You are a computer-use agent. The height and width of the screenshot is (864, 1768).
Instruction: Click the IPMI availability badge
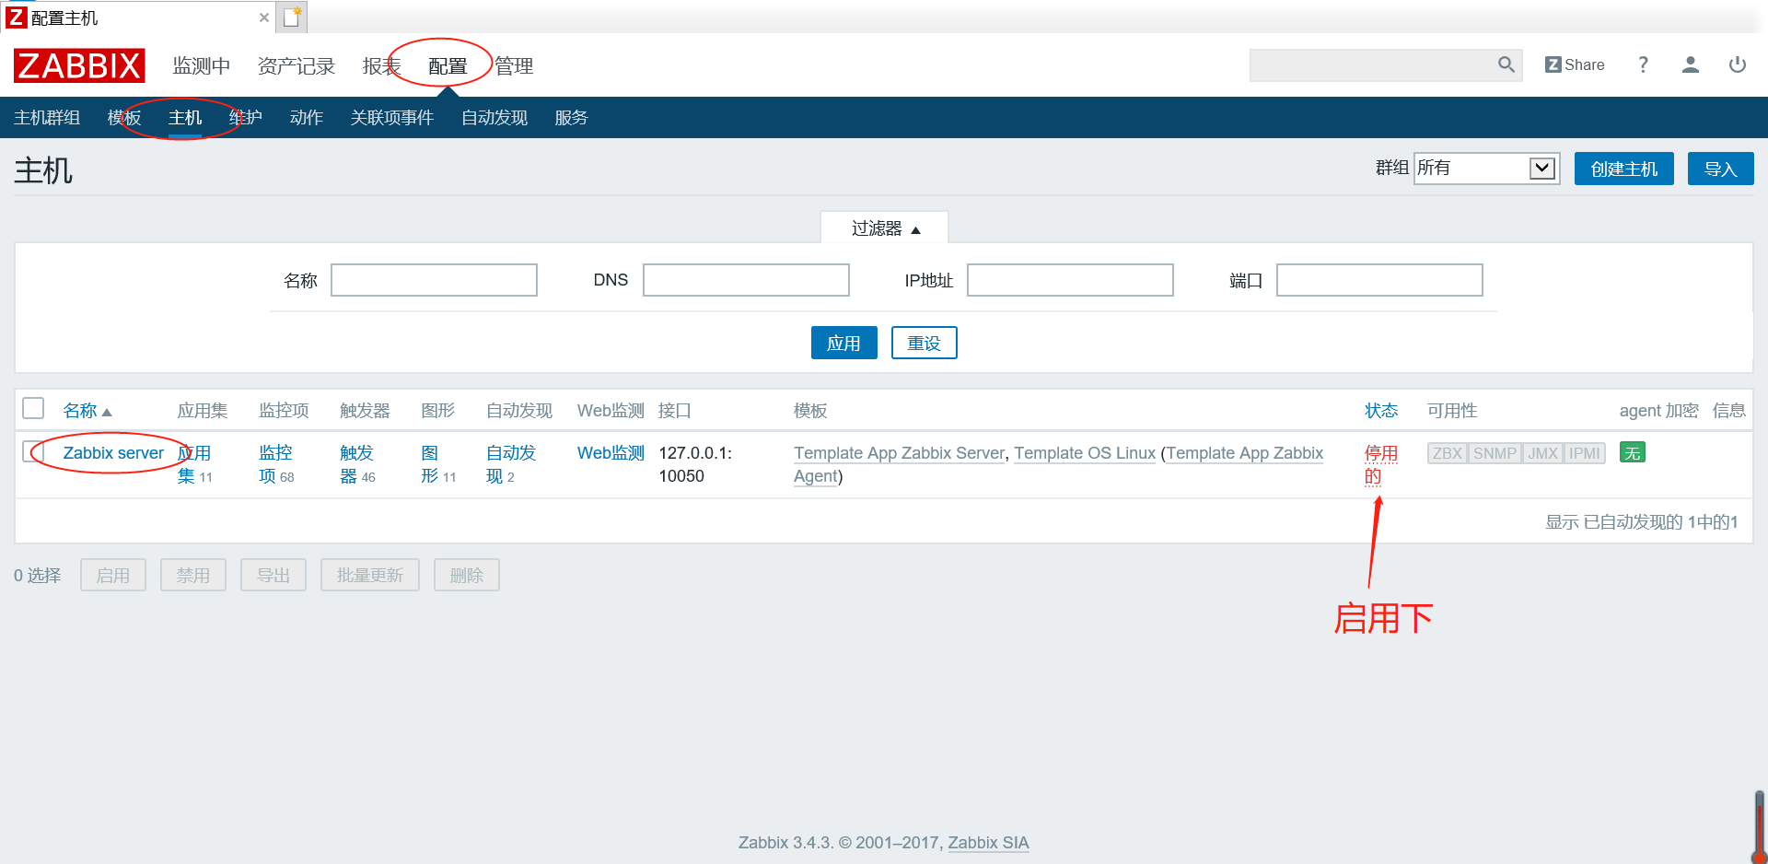1585,453
